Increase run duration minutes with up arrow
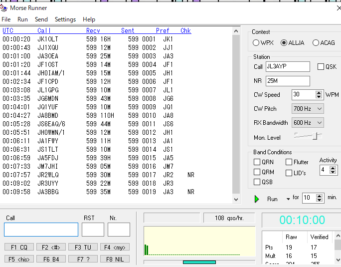341x267 pixels. (x=319, y=196)
